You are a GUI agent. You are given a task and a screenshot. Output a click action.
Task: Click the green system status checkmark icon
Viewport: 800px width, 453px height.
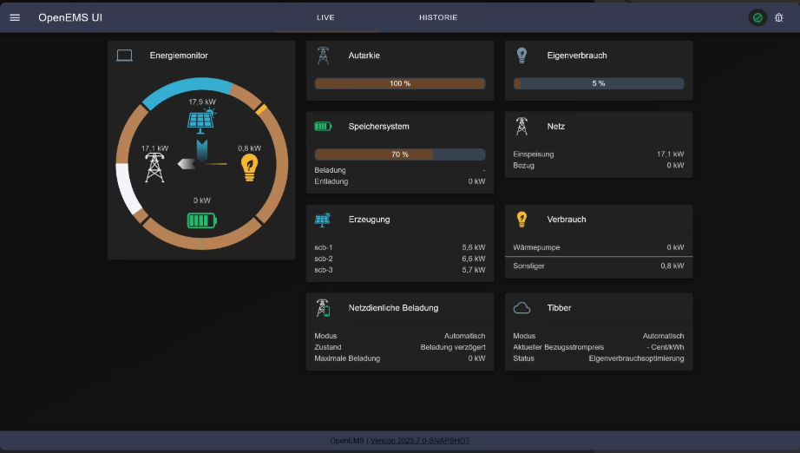click(757, 18)
